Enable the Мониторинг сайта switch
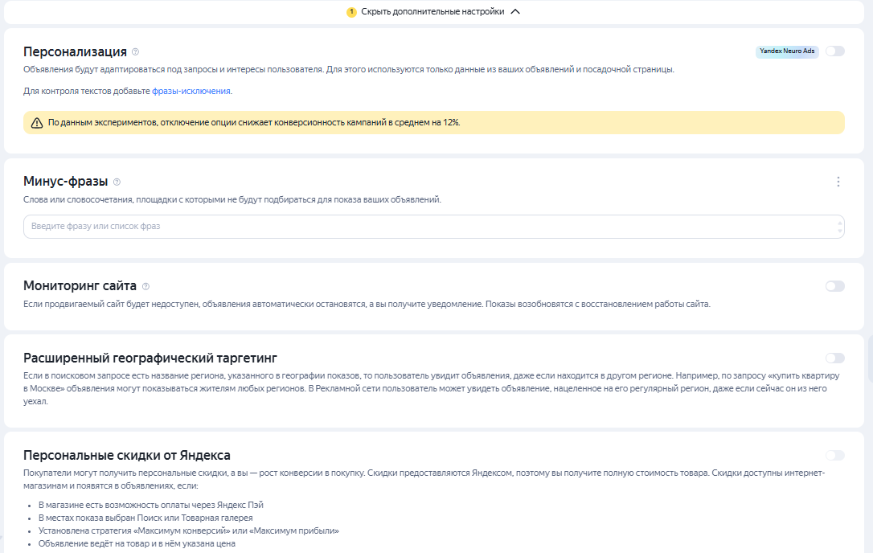This screenshot has width=873, height=553. [834, 286]
